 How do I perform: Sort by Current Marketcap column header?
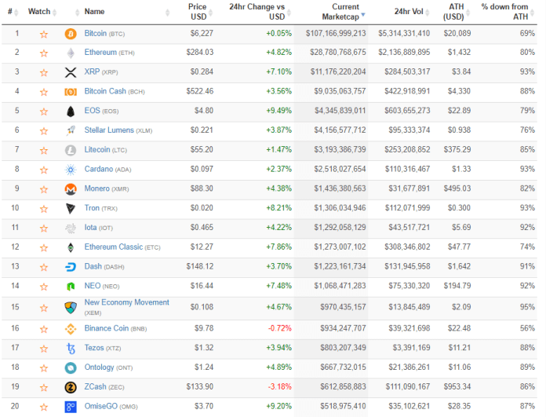click(x=343, y=12)
